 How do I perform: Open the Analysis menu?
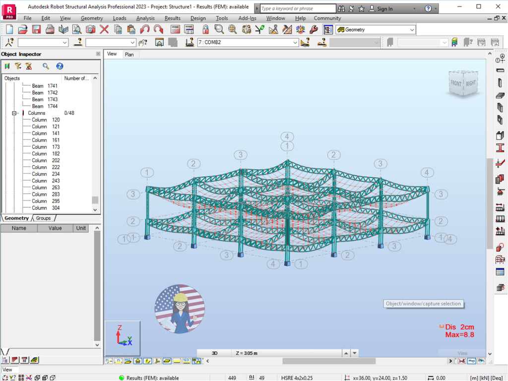click(145, 18)
